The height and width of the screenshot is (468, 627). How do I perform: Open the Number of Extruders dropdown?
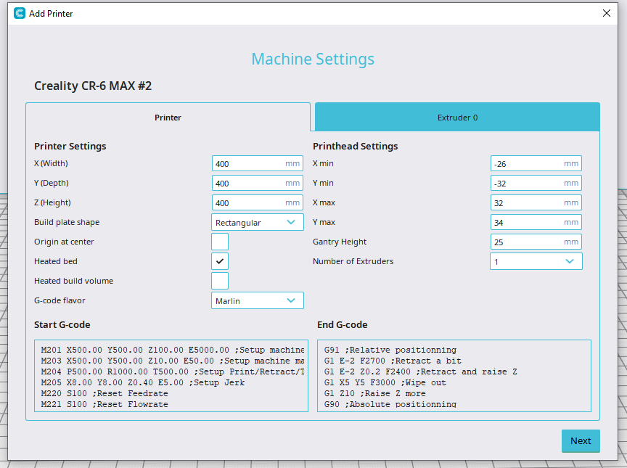coord(536,261)
